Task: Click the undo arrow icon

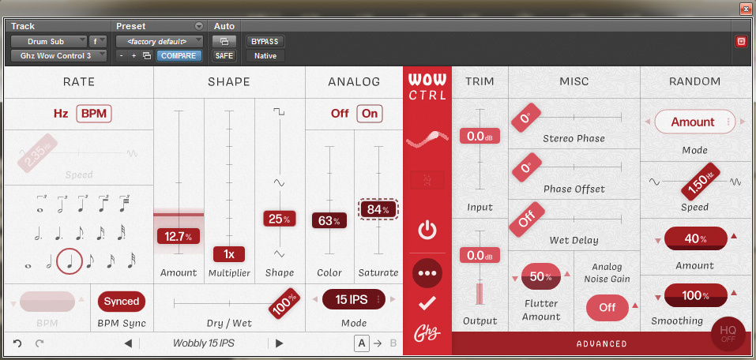Action: pos(18,343)
